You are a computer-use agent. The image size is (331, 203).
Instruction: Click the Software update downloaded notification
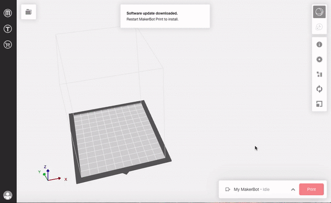coord(165,16)
